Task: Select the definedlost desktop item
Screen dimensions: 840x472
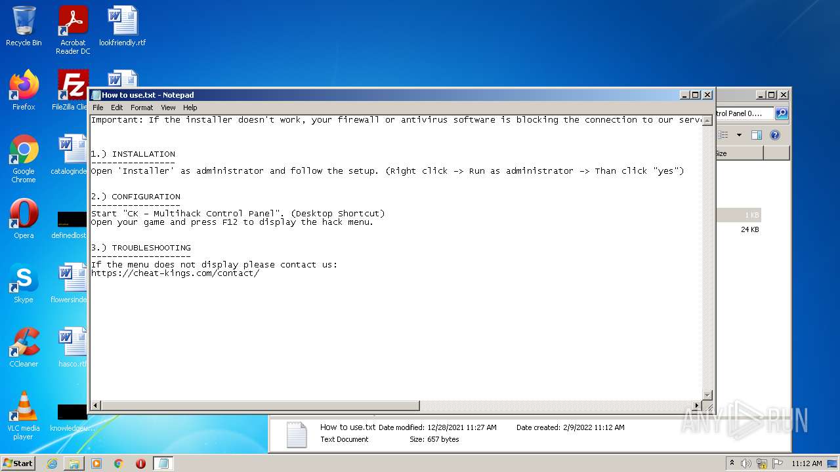Action: (70, 224)
